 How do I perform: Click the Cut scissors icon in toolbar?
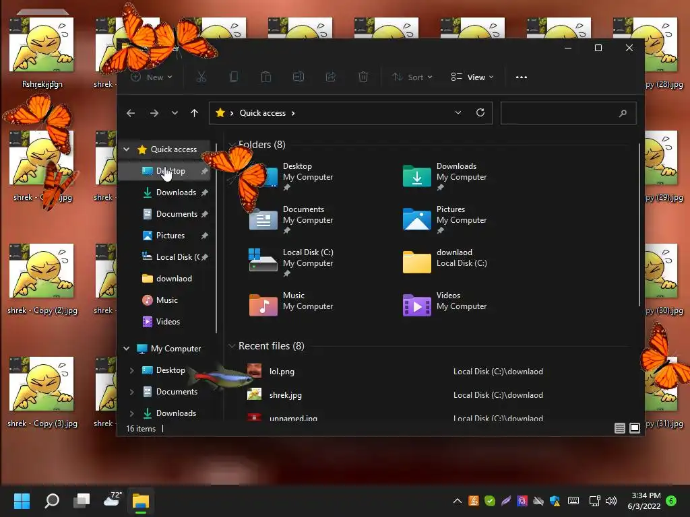click(201, 77)
